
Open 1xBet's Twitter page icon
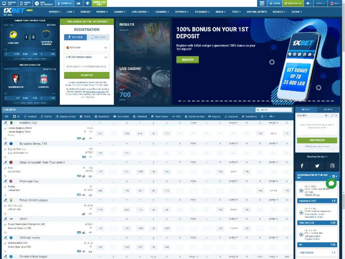317,166
